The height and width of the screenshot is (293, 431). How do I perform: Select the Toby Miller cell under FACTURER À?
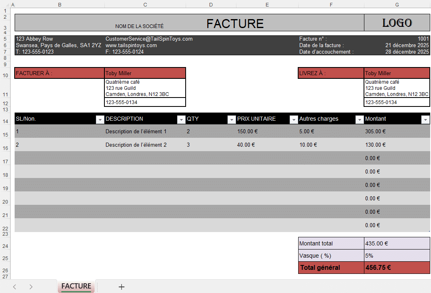click(x=145, y=73)
